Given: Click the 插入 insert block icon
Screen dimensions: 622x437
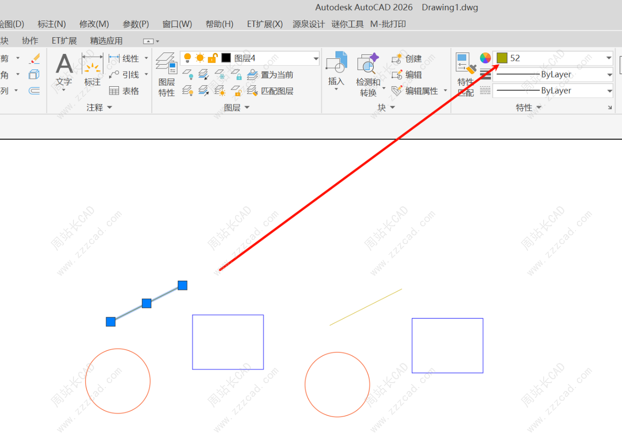Looking at the screenshot, I should tap(336, 69).
